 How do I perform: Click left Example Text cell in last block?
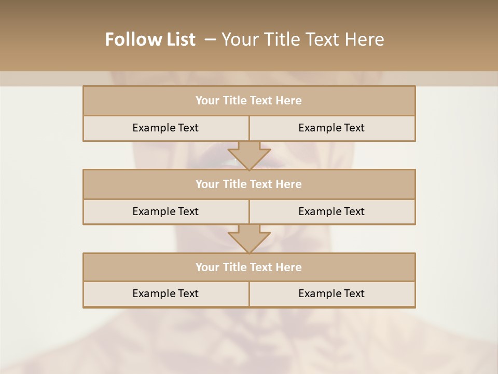(165, 293)
